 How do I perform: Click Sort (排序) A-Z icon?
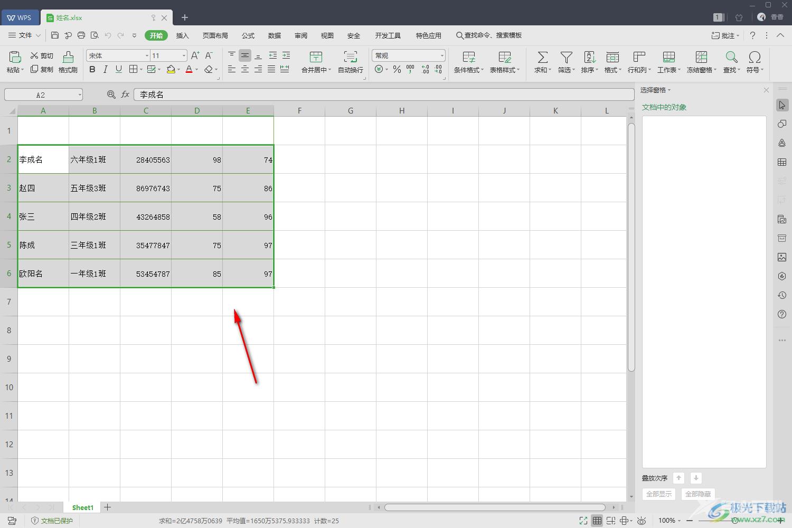click(x=589, y=57)
